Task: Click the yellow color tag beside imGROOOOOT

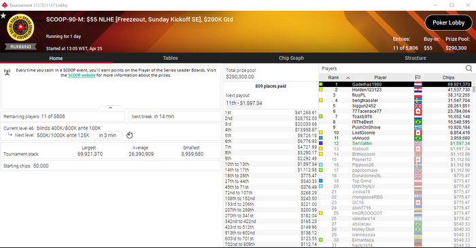Action: [x=321, y=213]
